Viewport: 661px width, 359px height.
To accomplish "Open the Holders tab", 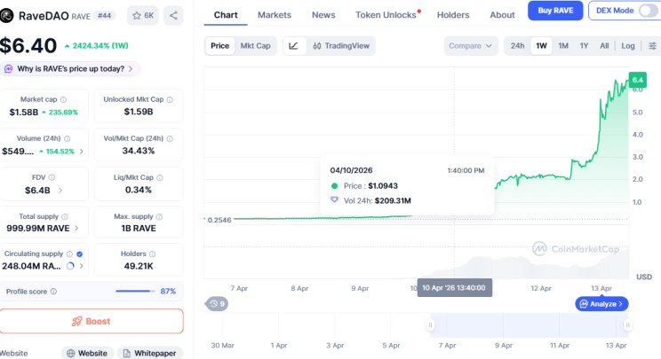I will pos(453,15).
